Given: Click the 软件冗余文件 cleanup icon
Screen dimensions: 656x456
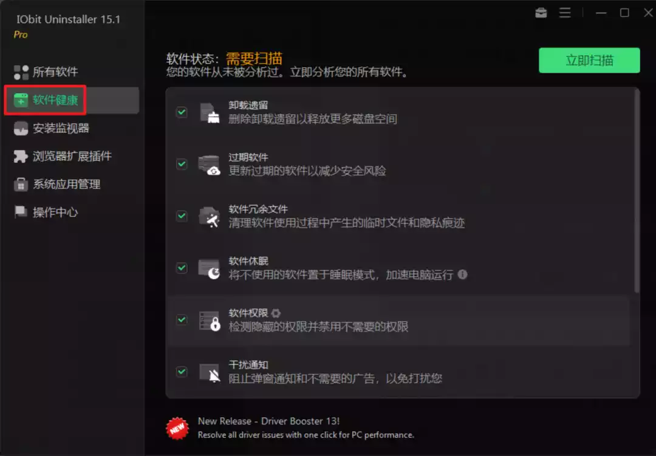Looking at the screenshot, I should tap(210, 217).
